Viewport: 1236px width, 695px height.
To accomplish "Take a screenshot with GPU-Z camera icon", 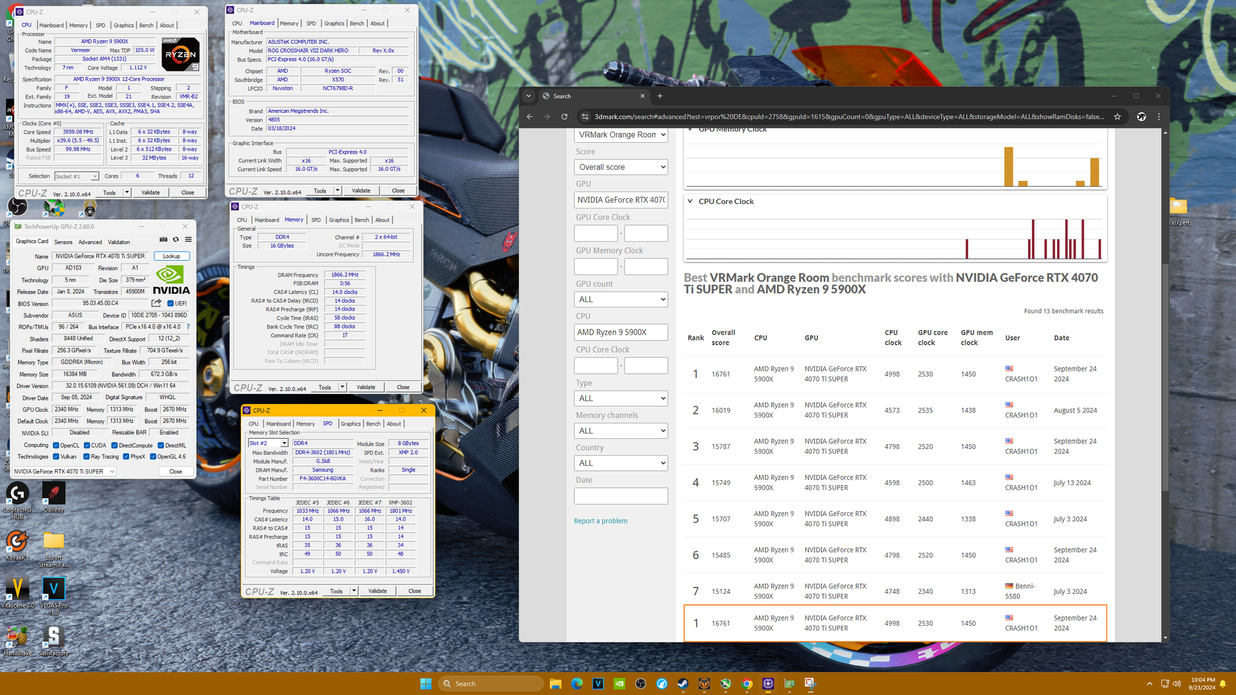I will pyautogui.click(x=164, y=239).
